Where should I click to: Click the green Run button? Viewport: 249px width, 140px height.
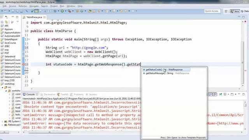[x=62, y=11]
